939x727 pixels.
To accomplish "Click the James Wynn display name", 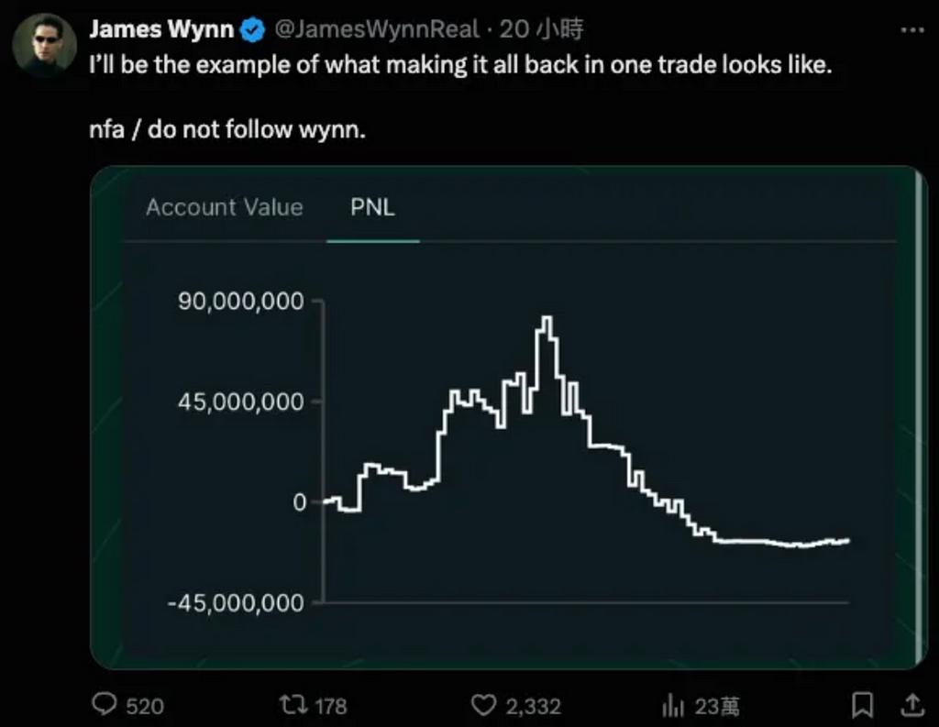I will pyautogui.click(x=161, y=28).
